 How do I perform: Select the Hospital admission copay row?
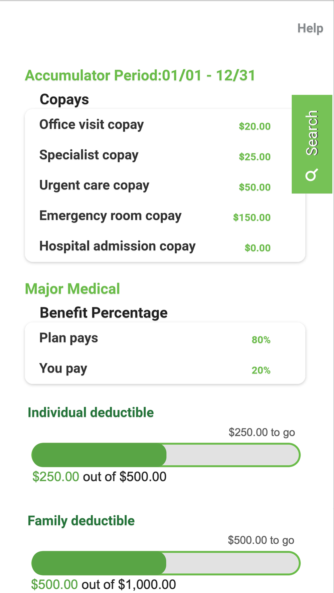[x=165, y=246]
